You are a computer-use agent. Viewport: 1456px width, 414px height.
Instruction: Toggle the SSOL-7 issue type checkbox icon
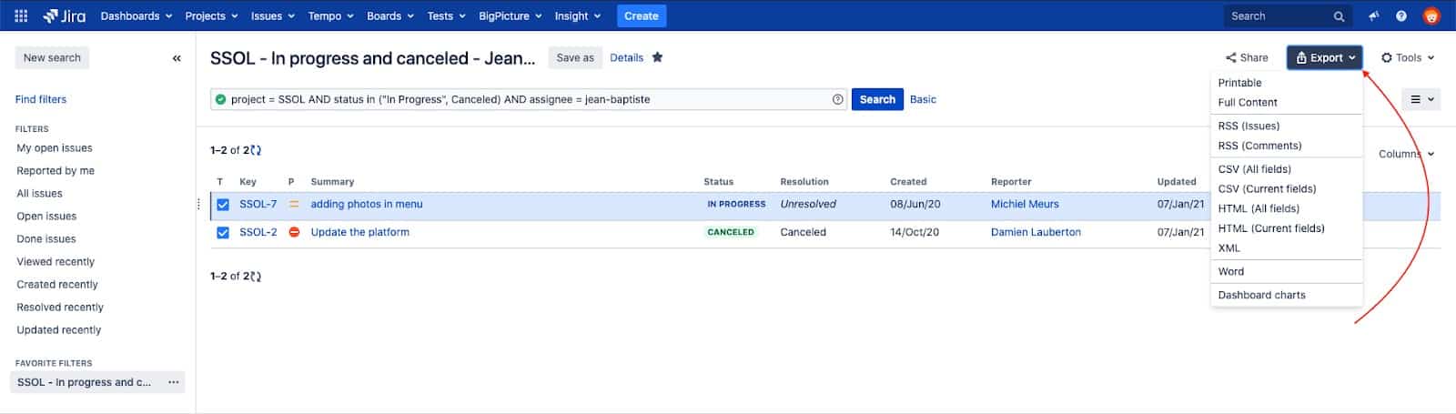pos(223,205)
